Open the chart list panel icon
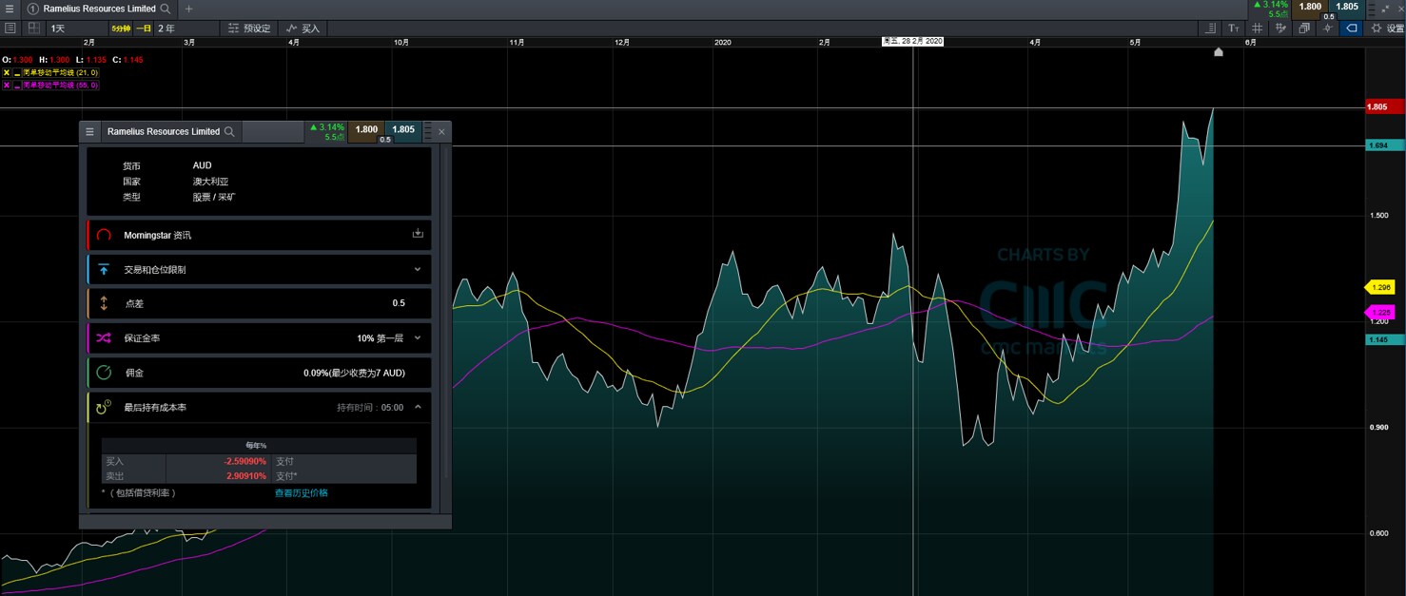 (10, 29)
